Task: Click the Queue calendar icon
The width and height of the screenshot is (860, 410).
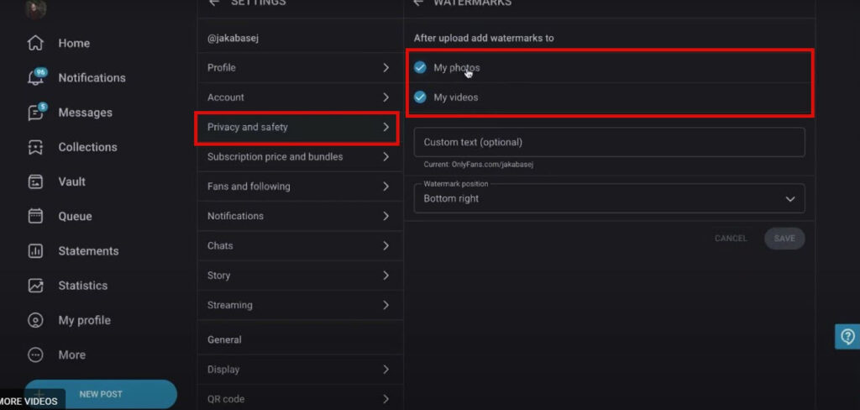Action: (35, 216)
